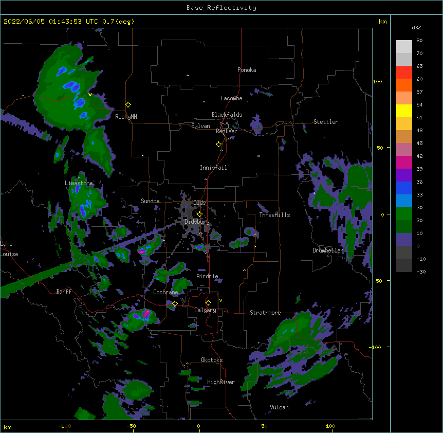This screenshot has height=433, width=443.
Task: Click the Ponoka label
Action: pyautogui.click(x=247, y=70)
